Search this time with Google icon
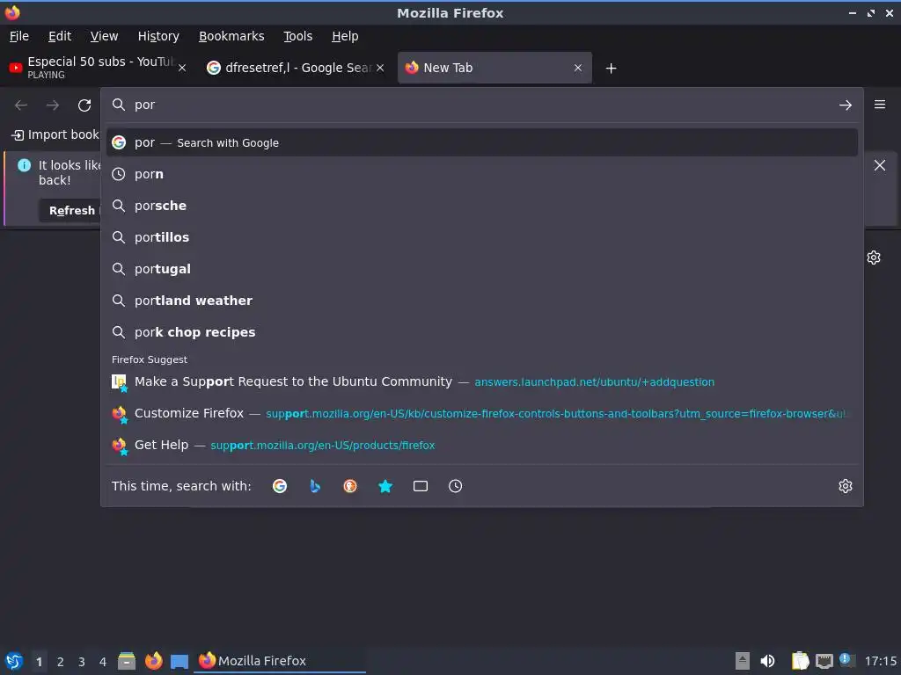The image size is (901, 675). tap(280, 486)
